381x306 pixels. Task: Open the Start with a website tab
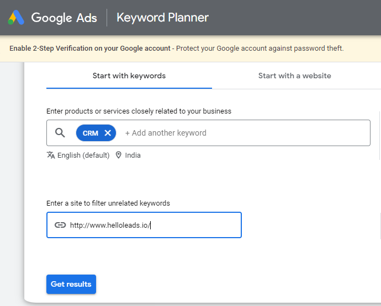(294, 76)
